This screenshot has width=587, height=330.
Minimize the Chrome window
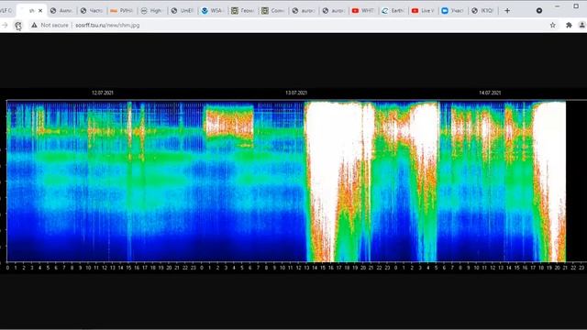[x=558, y=6]
